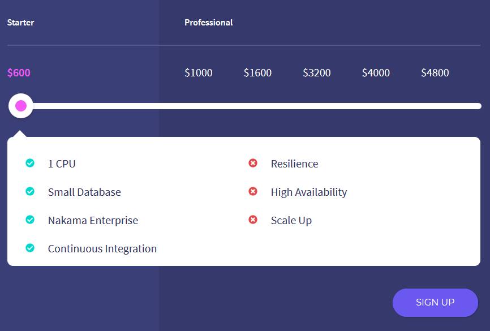Click the red X icon beside Scale Up

[253, 220]
